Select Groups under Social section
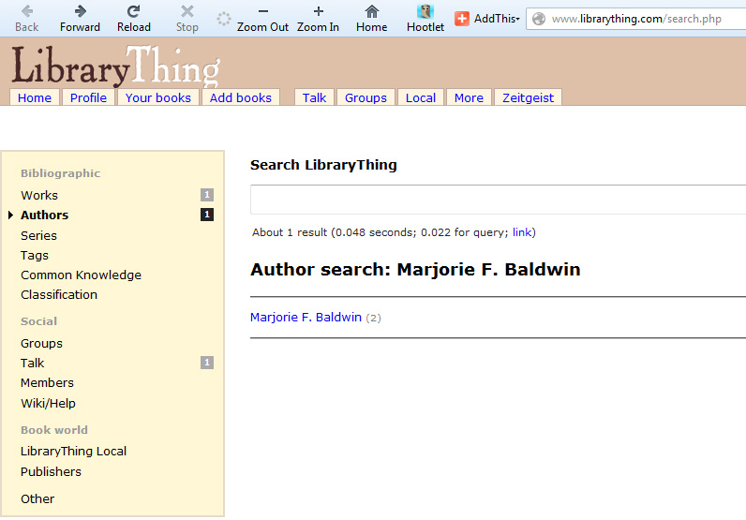The image size is (746, 520). 41,343
